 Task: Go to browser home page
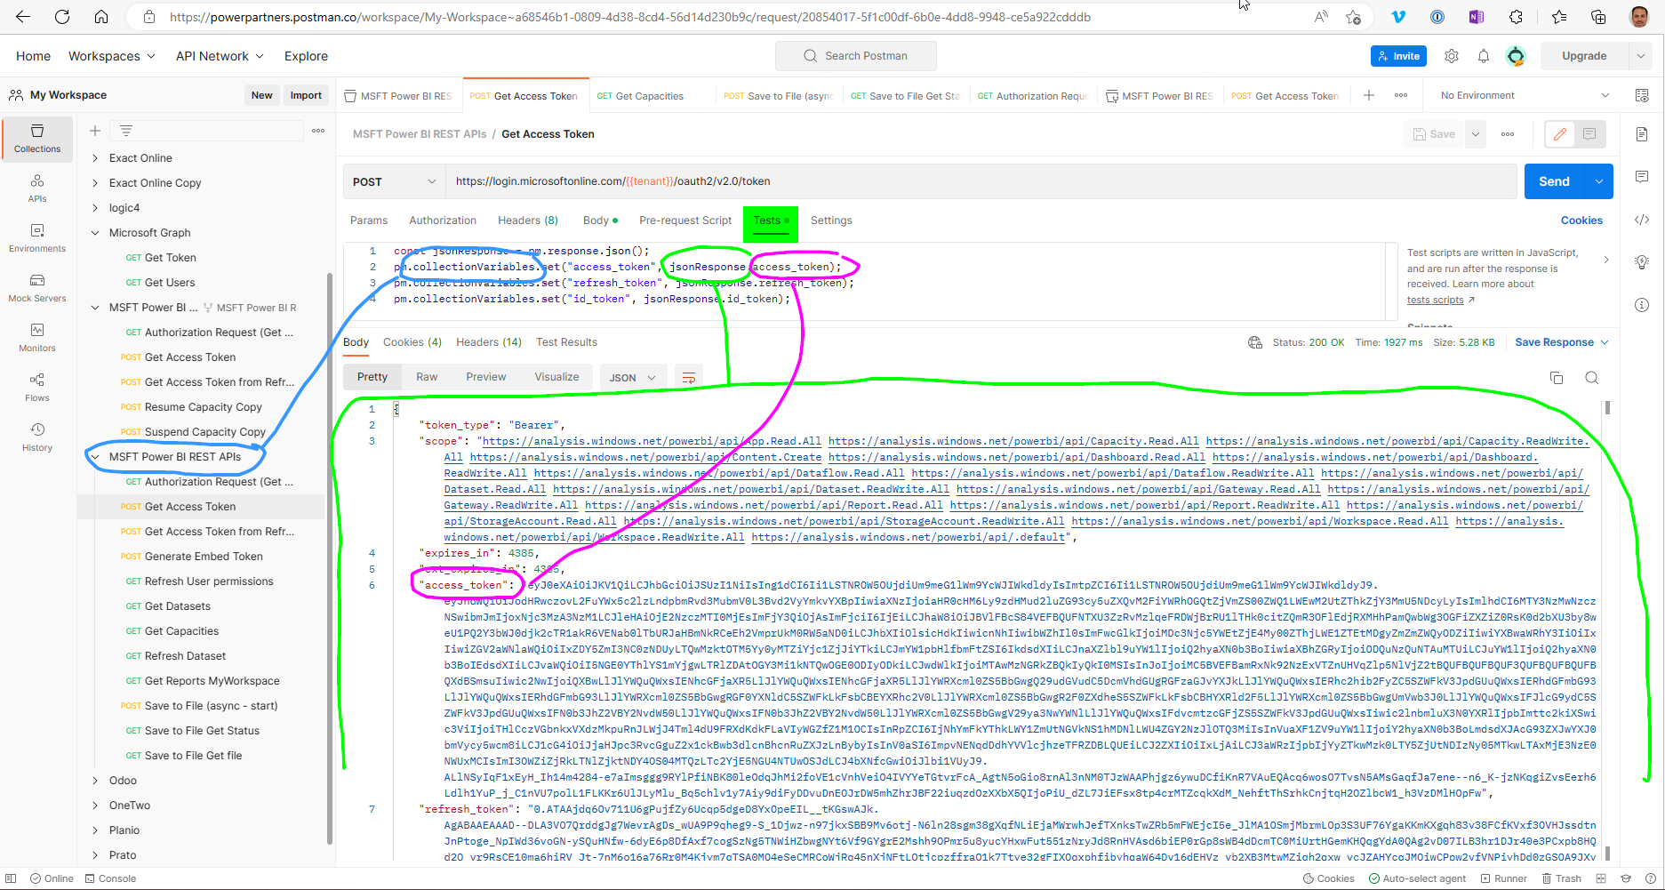101,17
